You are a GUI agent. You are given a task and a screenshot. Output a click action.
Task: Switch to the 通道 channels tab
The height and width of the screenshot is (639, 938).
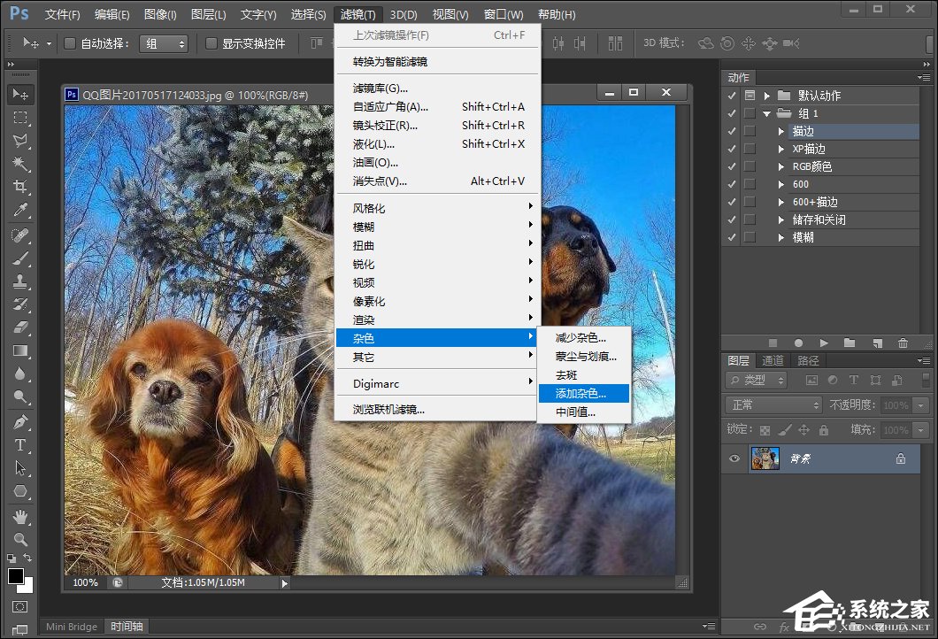tap(773, 360)
